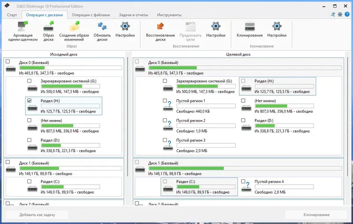Click Обновить диски refresh icon
This screenshot has width=353, height=224.
point(102,26)
